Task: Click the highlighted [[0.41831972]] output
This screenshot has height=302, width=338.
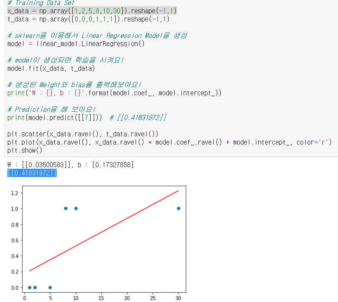Action: pyautogui.click(x=32, y=173)
